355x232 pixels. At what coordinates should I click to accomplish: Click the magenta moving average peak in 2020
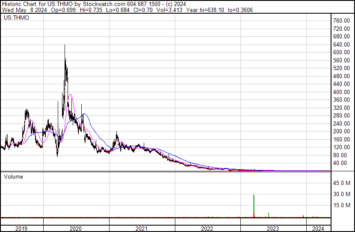(70, 94)
